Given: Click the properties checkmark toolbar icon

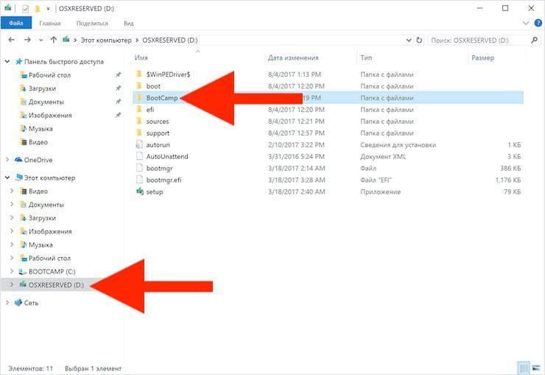Looking at the screenshot, I should point(25,8).
